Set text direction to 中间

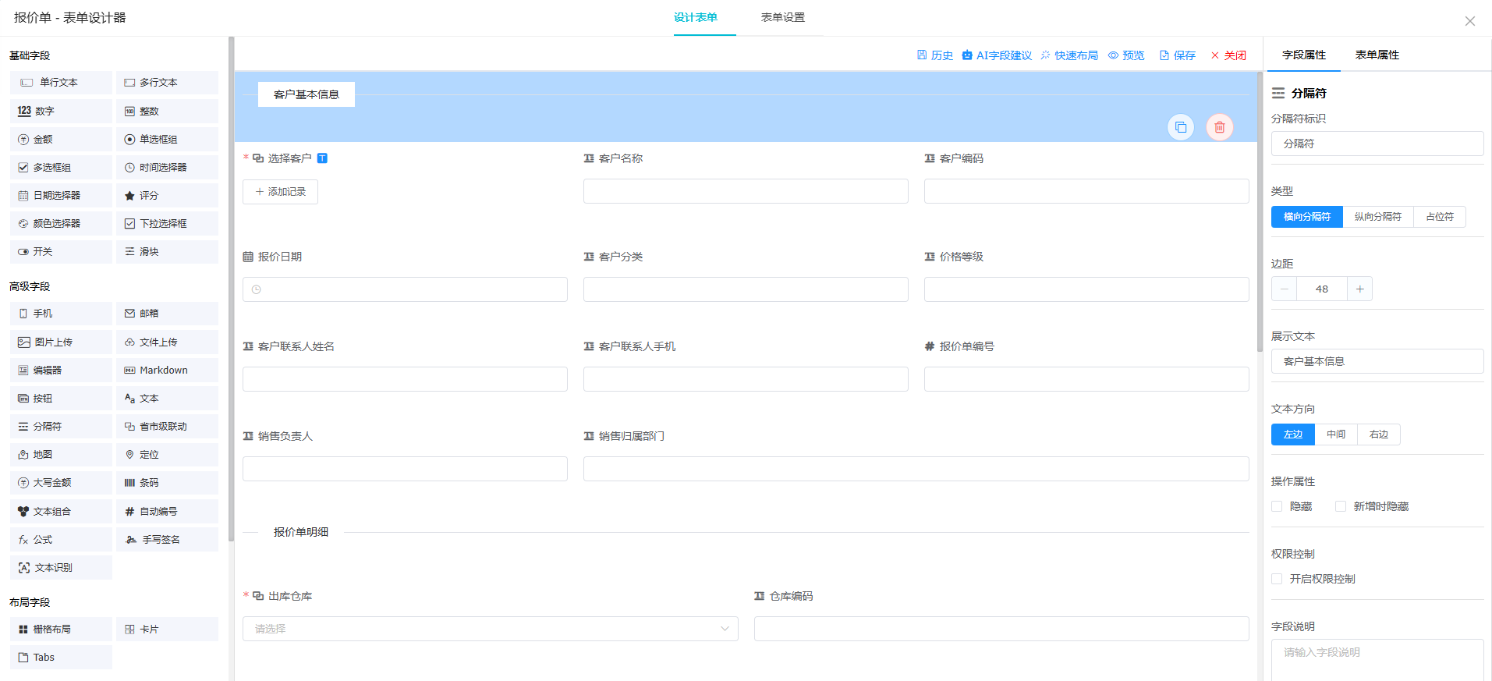[1336, 434]
